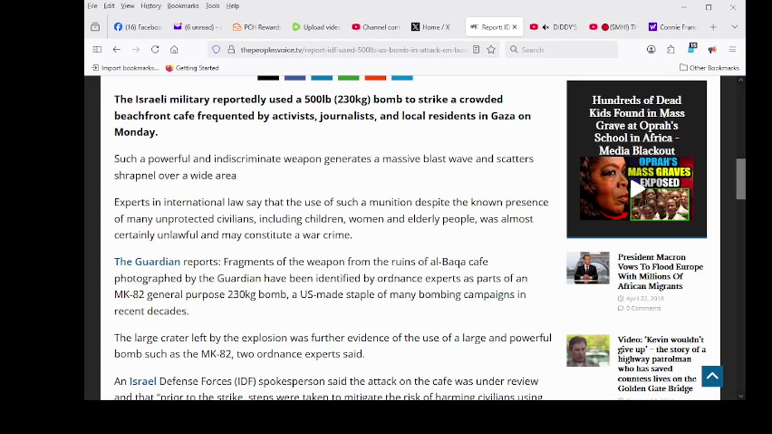View site security lock information
Screen dimensions: 772x434
[x=231, y=49]
